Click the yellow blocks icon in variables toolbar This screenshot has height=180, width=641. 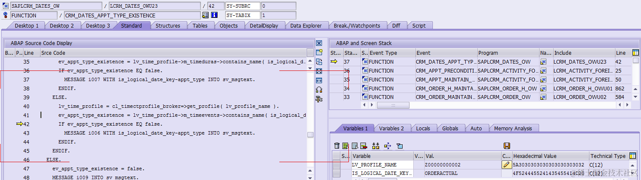coord(376,146)
